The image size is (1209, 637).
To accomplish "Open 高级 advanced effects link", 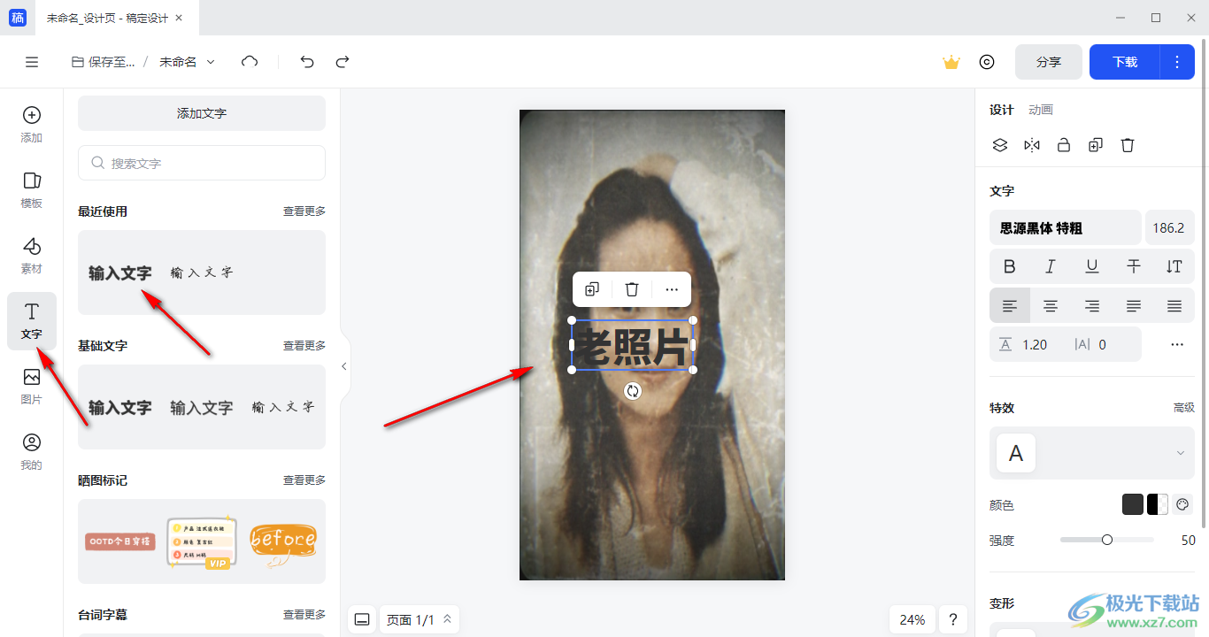I will pyautogui.click(x=1184, y=408).
